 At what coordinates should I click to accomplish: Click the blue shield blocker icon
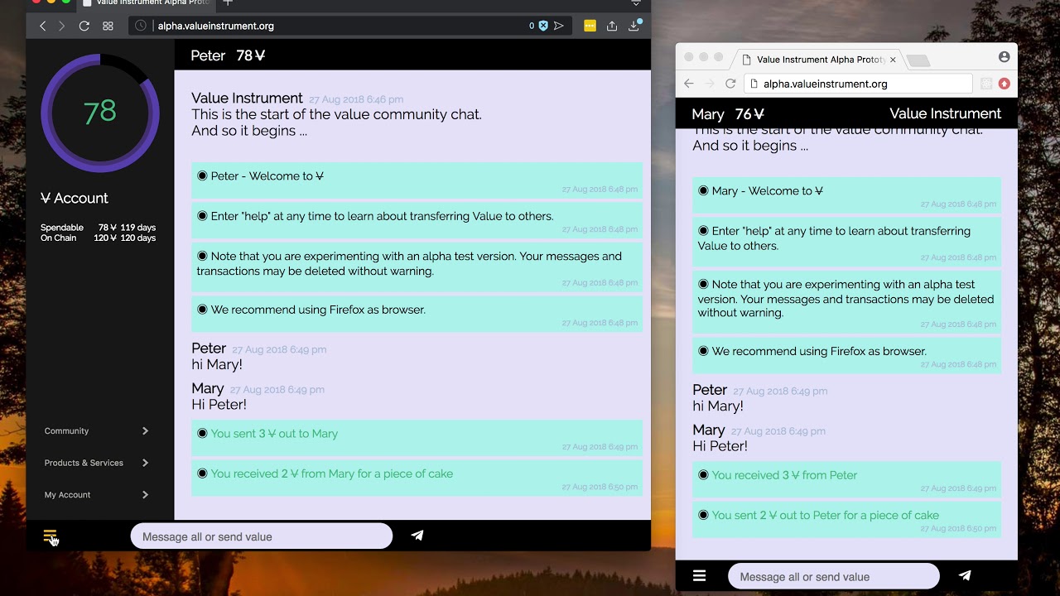coord(543,26)
